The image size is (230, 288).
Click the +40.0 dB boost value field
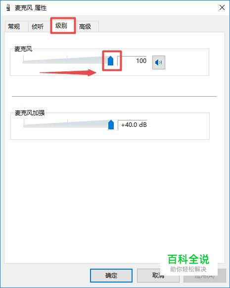pos(133,125)
